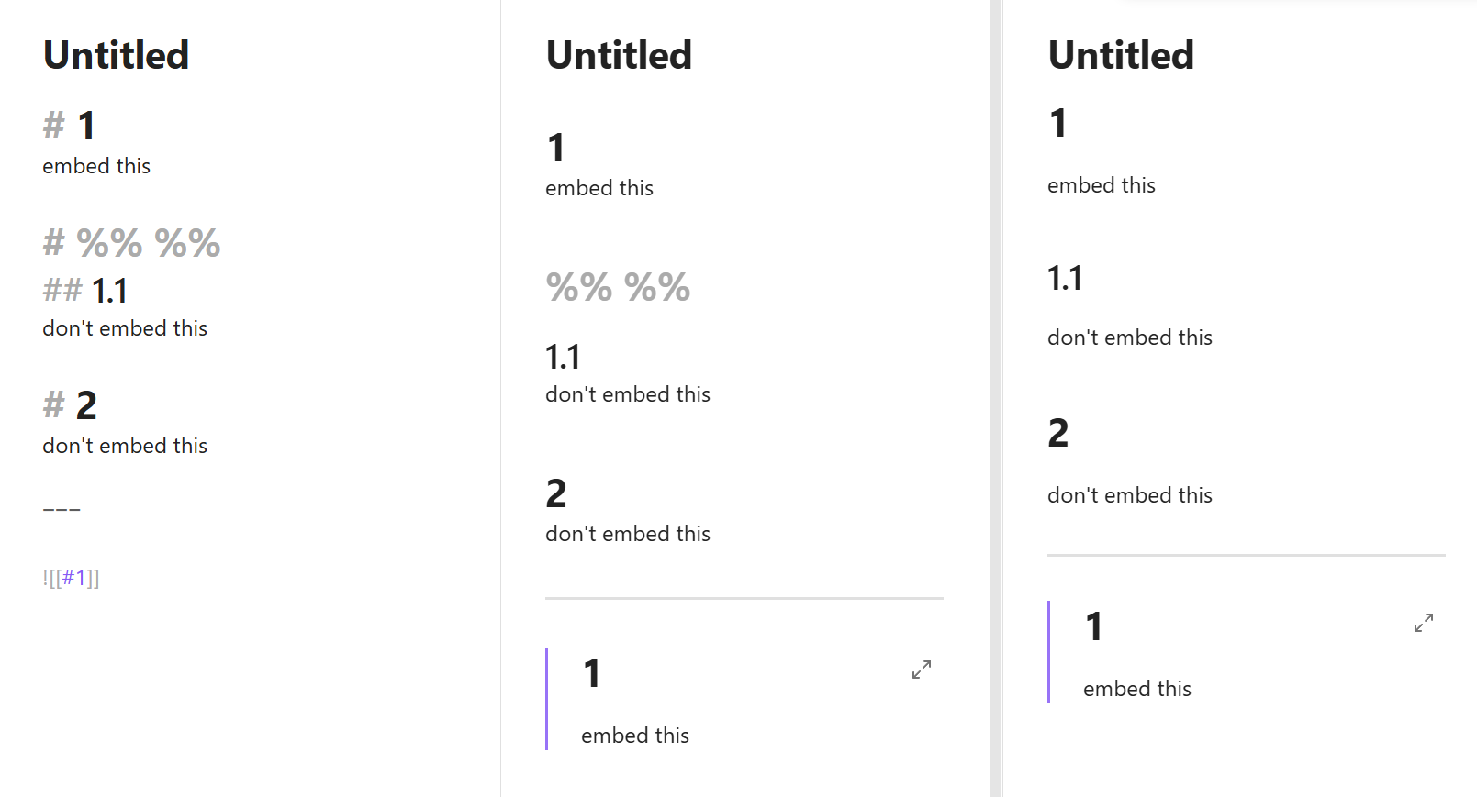The image size is (1477, 797).
Task: Open the embed link icon in the right pane
Action: pyautogui.click(x=1424, y=623)
